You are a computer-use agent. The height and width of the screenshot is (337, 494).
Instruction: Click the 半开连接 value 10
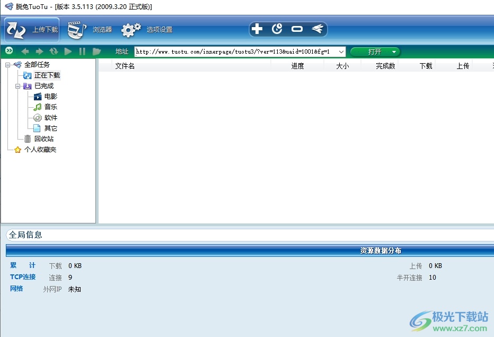click(x=433, y=278)
